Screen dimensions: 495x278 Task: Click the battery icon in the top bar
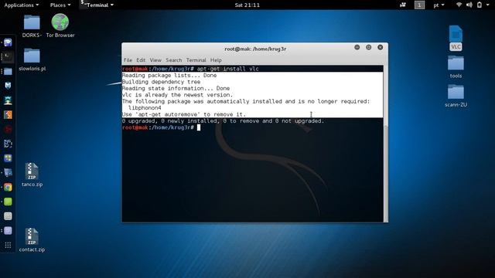480,5
